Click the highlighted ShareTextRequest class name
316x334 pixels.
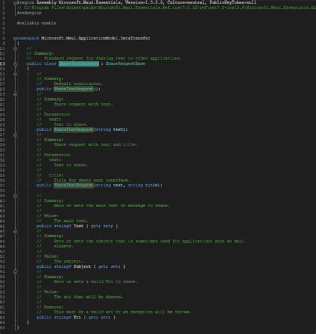[79, 63]
